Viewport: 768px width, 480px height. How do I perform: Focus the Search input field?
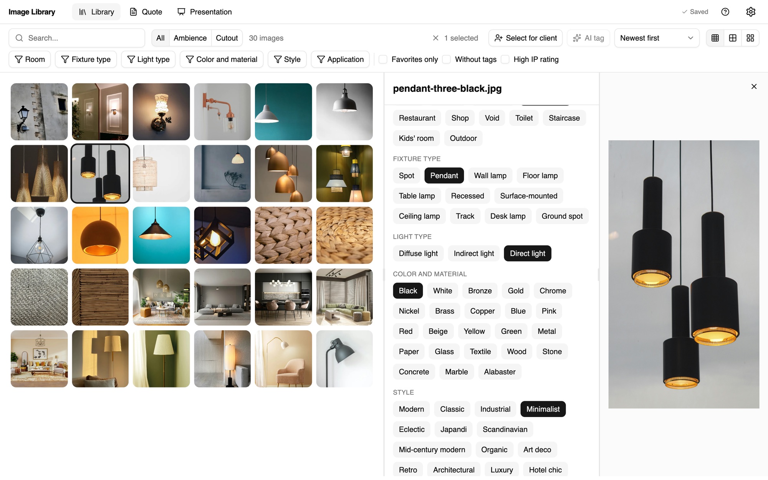pyautogui.click(x=77, y=38)
